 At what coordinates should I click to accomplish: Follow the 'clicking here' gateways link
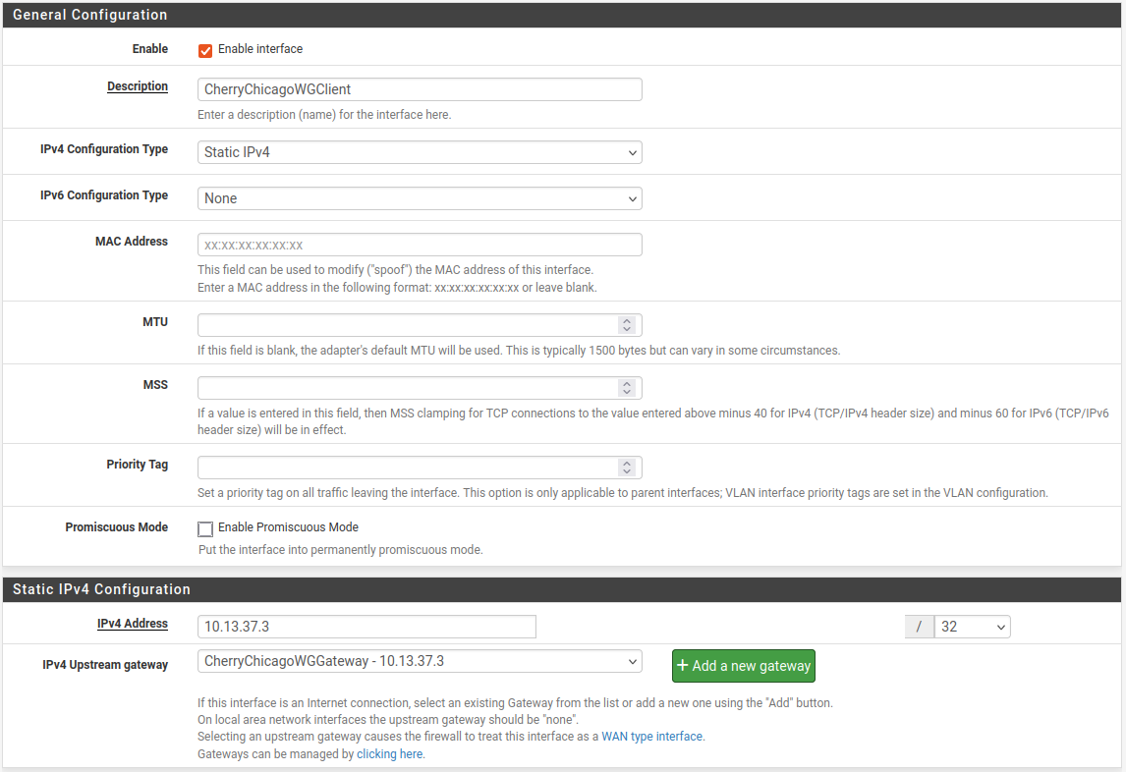pos(389,754)
